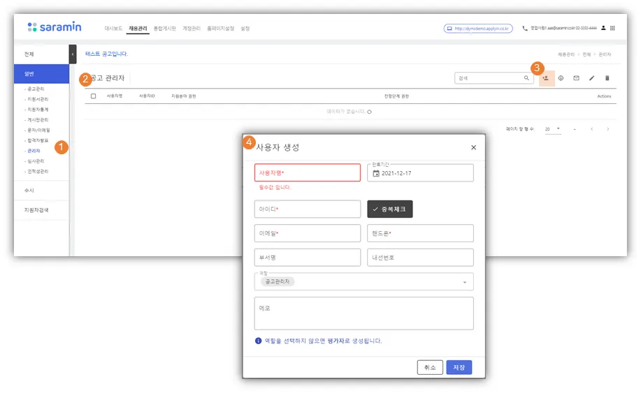The image size is (641, 393).
Task: Open the 대시보드 top menu
Action: pos(113,29)
